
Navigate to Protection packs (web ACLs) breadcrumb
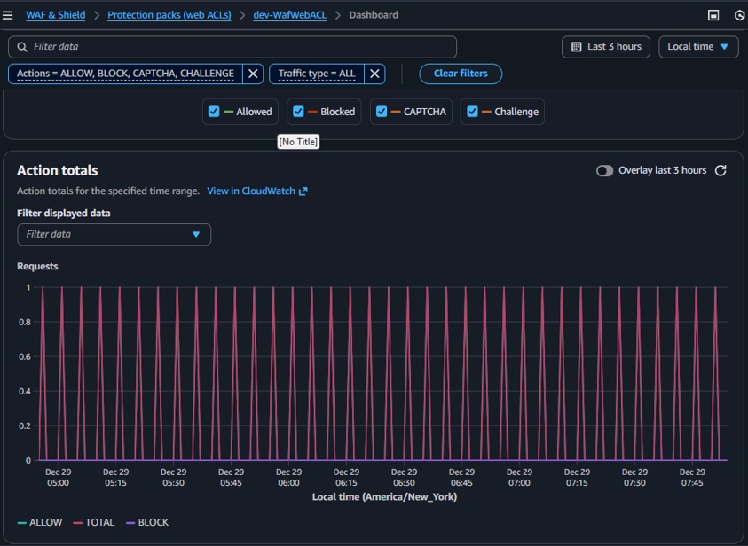click(x=168, y=15)
